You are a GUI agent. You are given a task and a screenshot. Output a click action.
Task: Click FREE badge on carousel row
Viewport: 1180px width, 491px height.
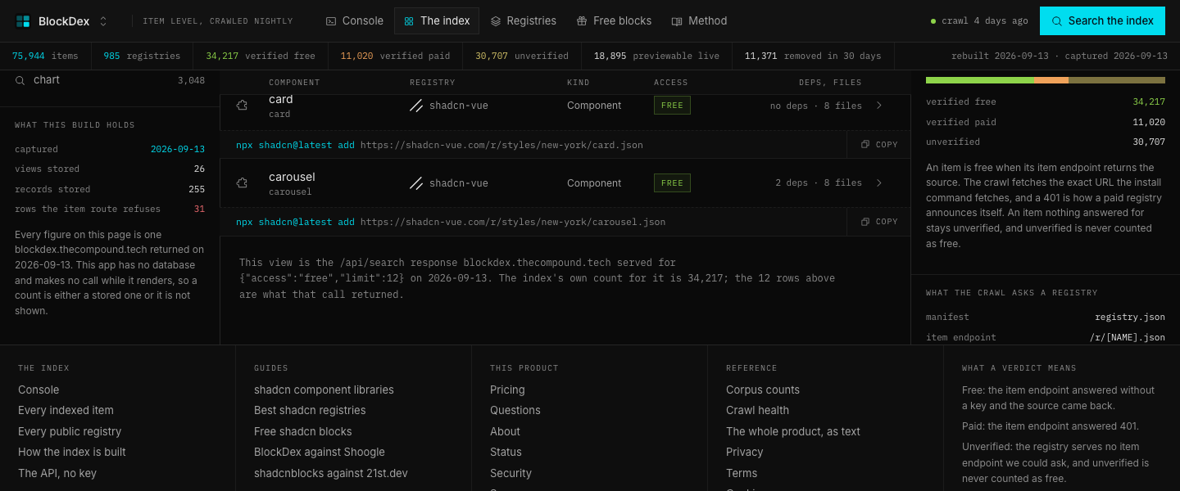coord(672,183)
